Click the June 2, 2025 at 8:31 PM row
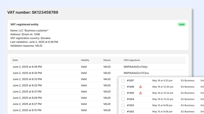Image resolution: width=204 pixels, height=114 pixels. coord(65,92)
